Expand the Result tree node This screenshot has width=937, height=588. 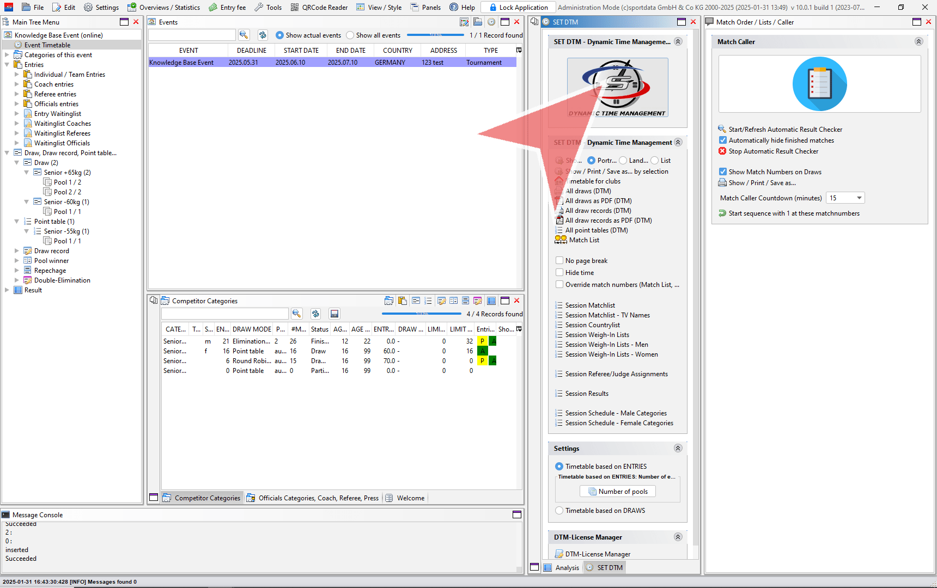pyautogui.click(x=7, y=290)
